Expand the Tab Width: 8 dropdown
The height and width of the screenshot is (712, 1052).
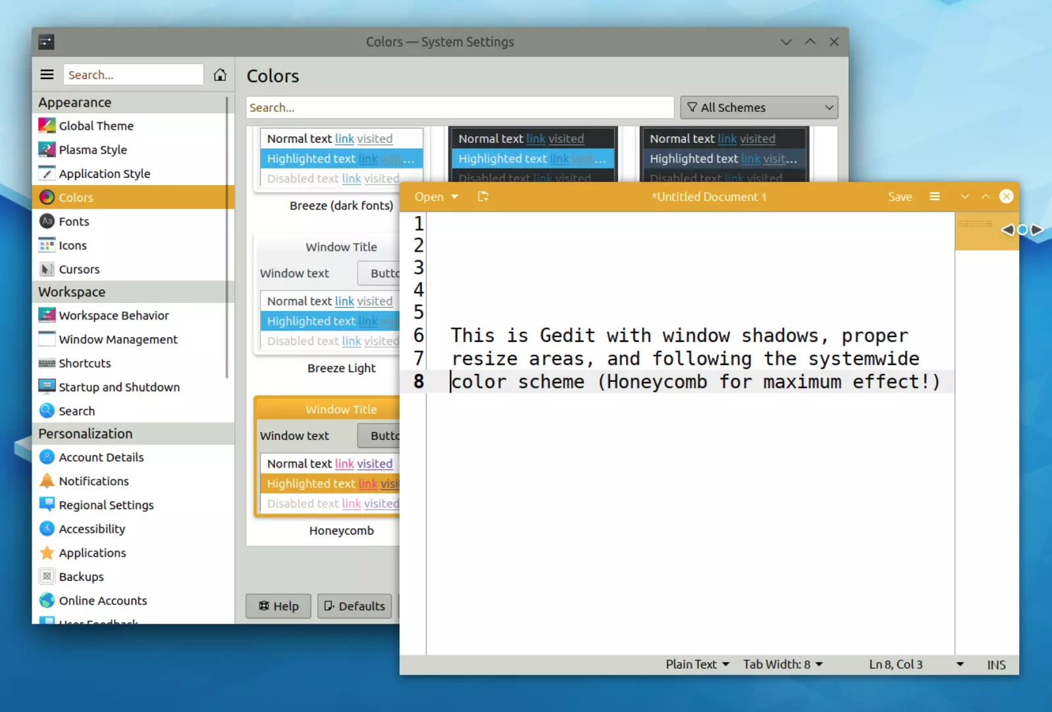click(x=783, y=665)
